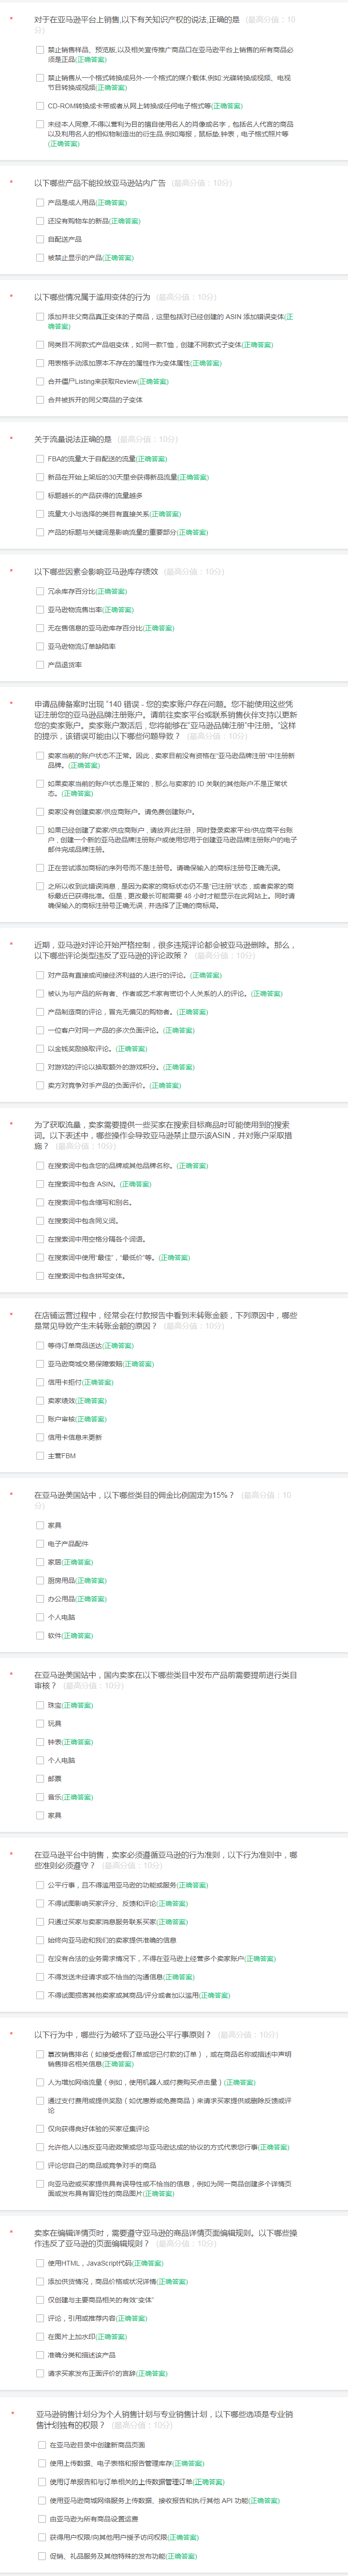Check the 主营FBM option
The height and width of the screenshot is (2576, 348).
click(41, 1455)
